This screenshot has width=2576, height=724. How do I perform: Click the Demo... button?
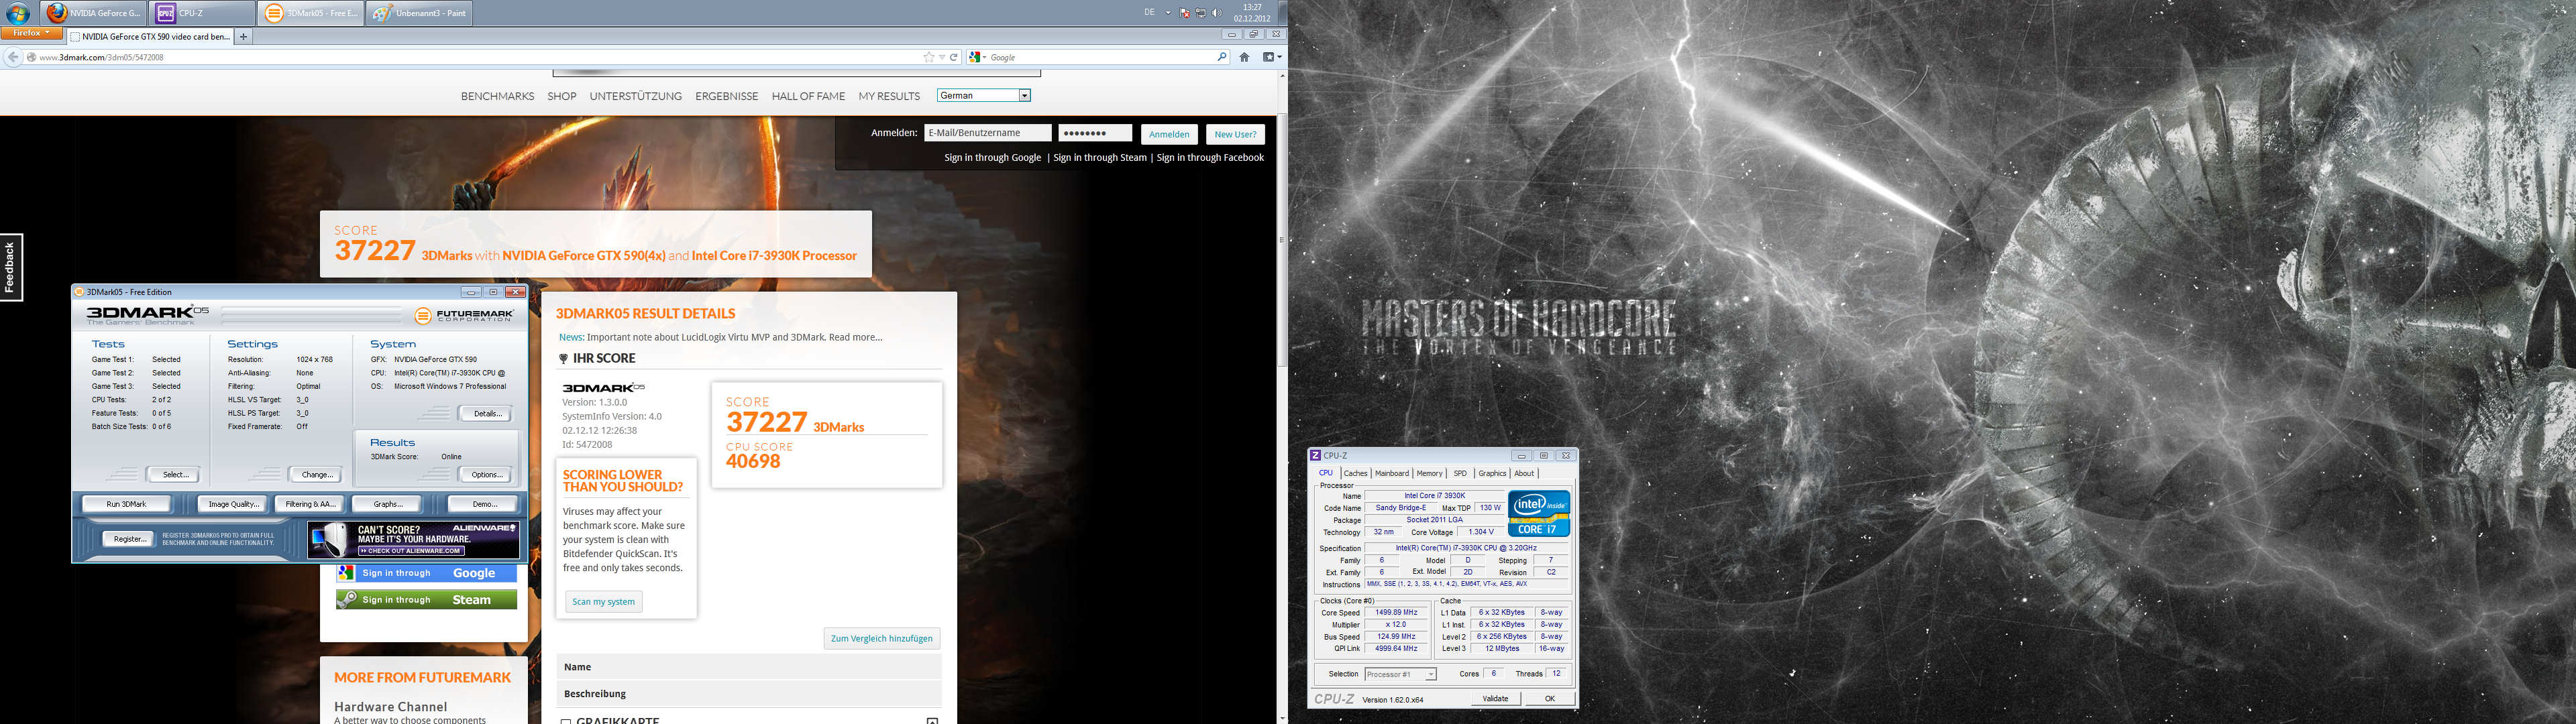[x=484, y=504]
